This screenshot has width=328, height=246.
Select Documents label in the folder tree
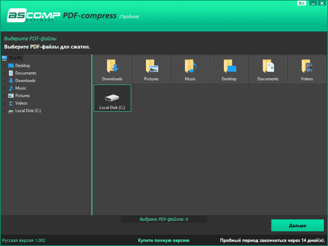pyautogui.click(x=26, y=73)
